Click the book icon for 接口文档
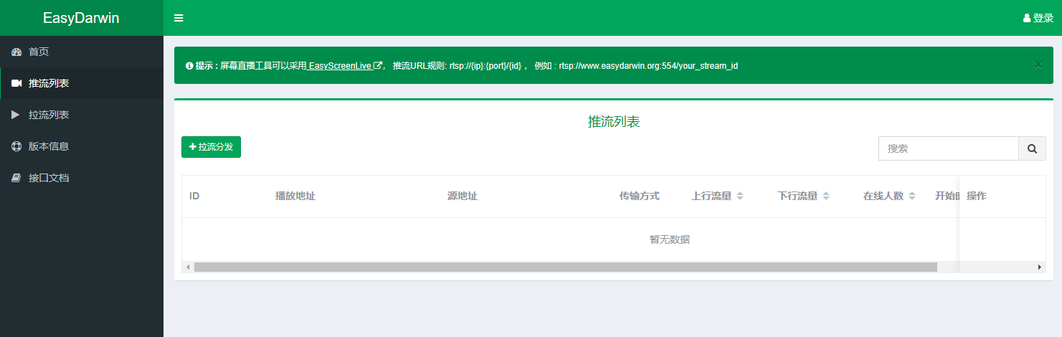1062x337 pixels. coord(16,178)
